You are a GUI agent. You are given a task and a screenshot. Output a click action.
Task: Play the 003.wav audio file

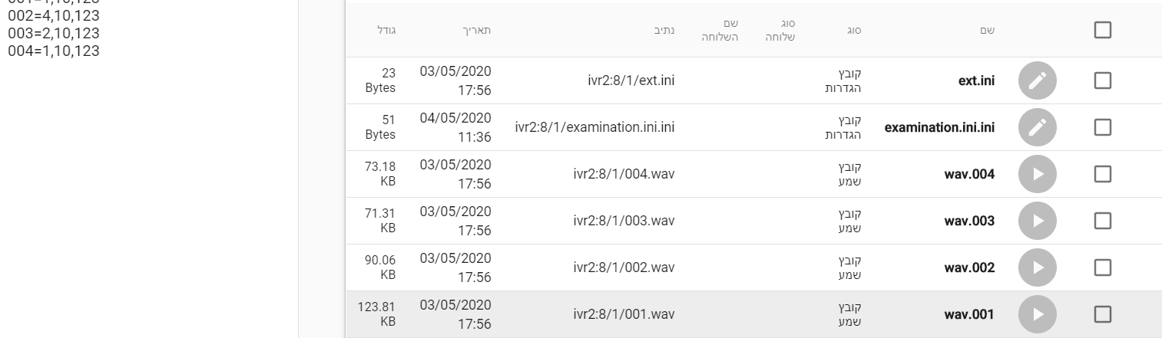tap(1038, 222)
